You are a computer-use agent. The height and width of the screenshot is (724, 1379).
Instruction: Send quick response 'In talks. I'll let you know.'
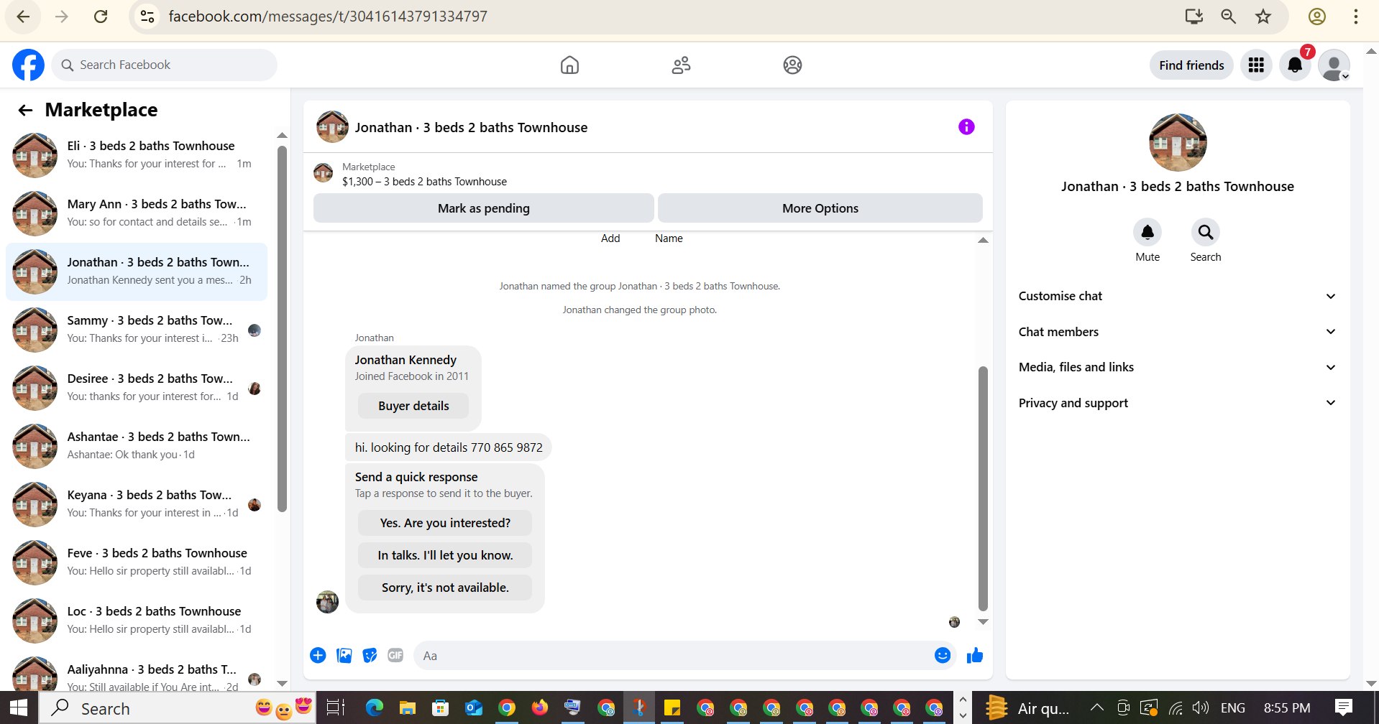445,555
